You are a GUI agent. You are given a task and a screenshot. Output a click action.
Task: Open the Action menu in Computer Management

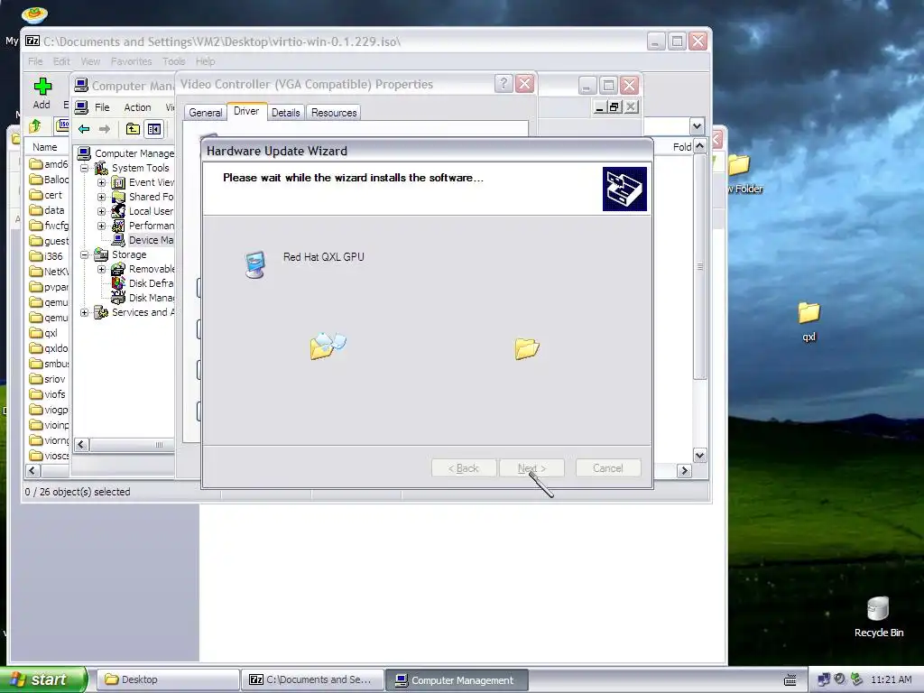[137, 107]
